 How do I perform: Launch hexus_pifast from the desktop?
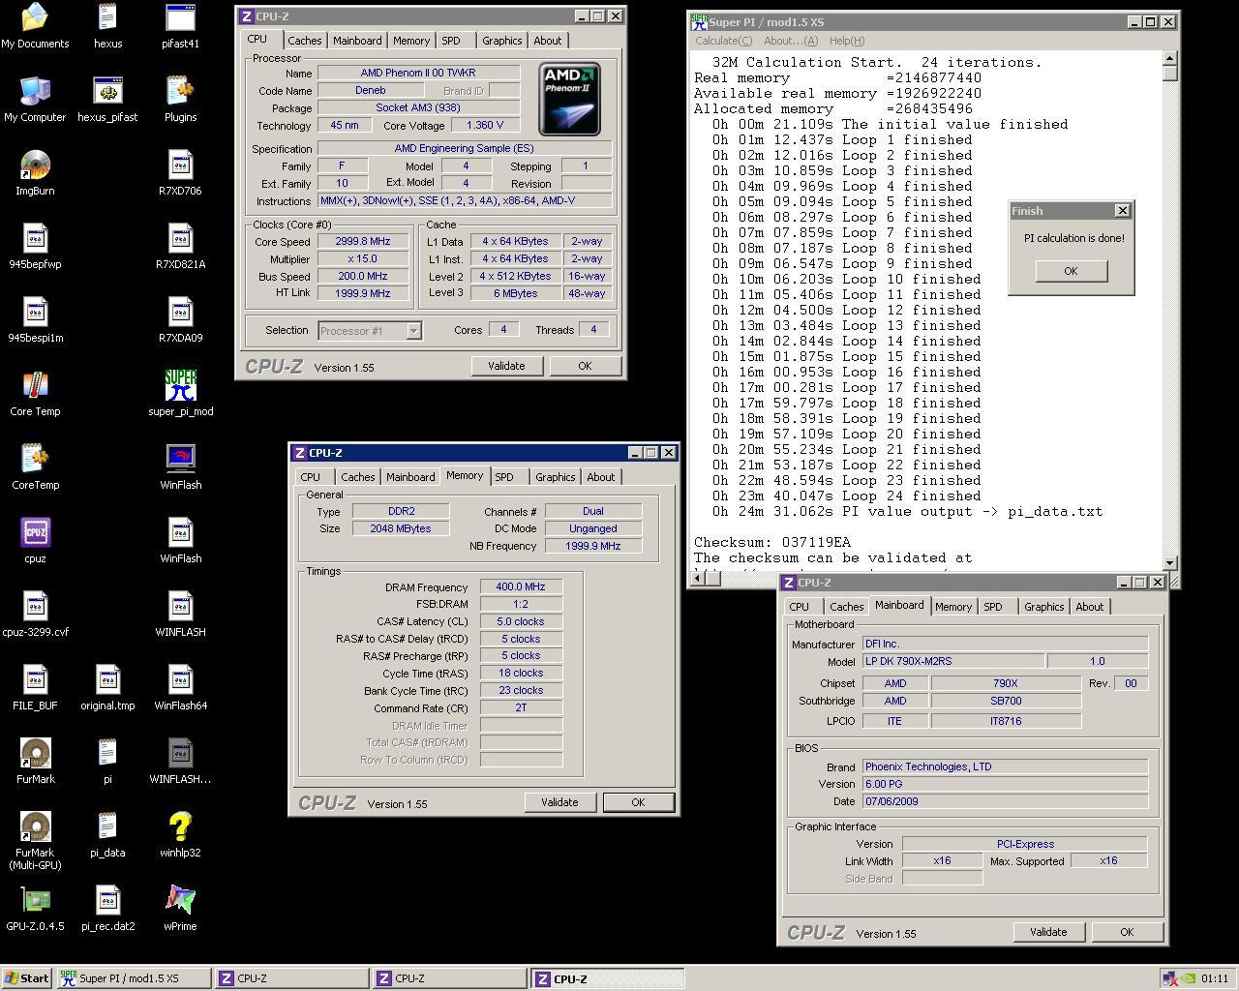pos(107,99)
